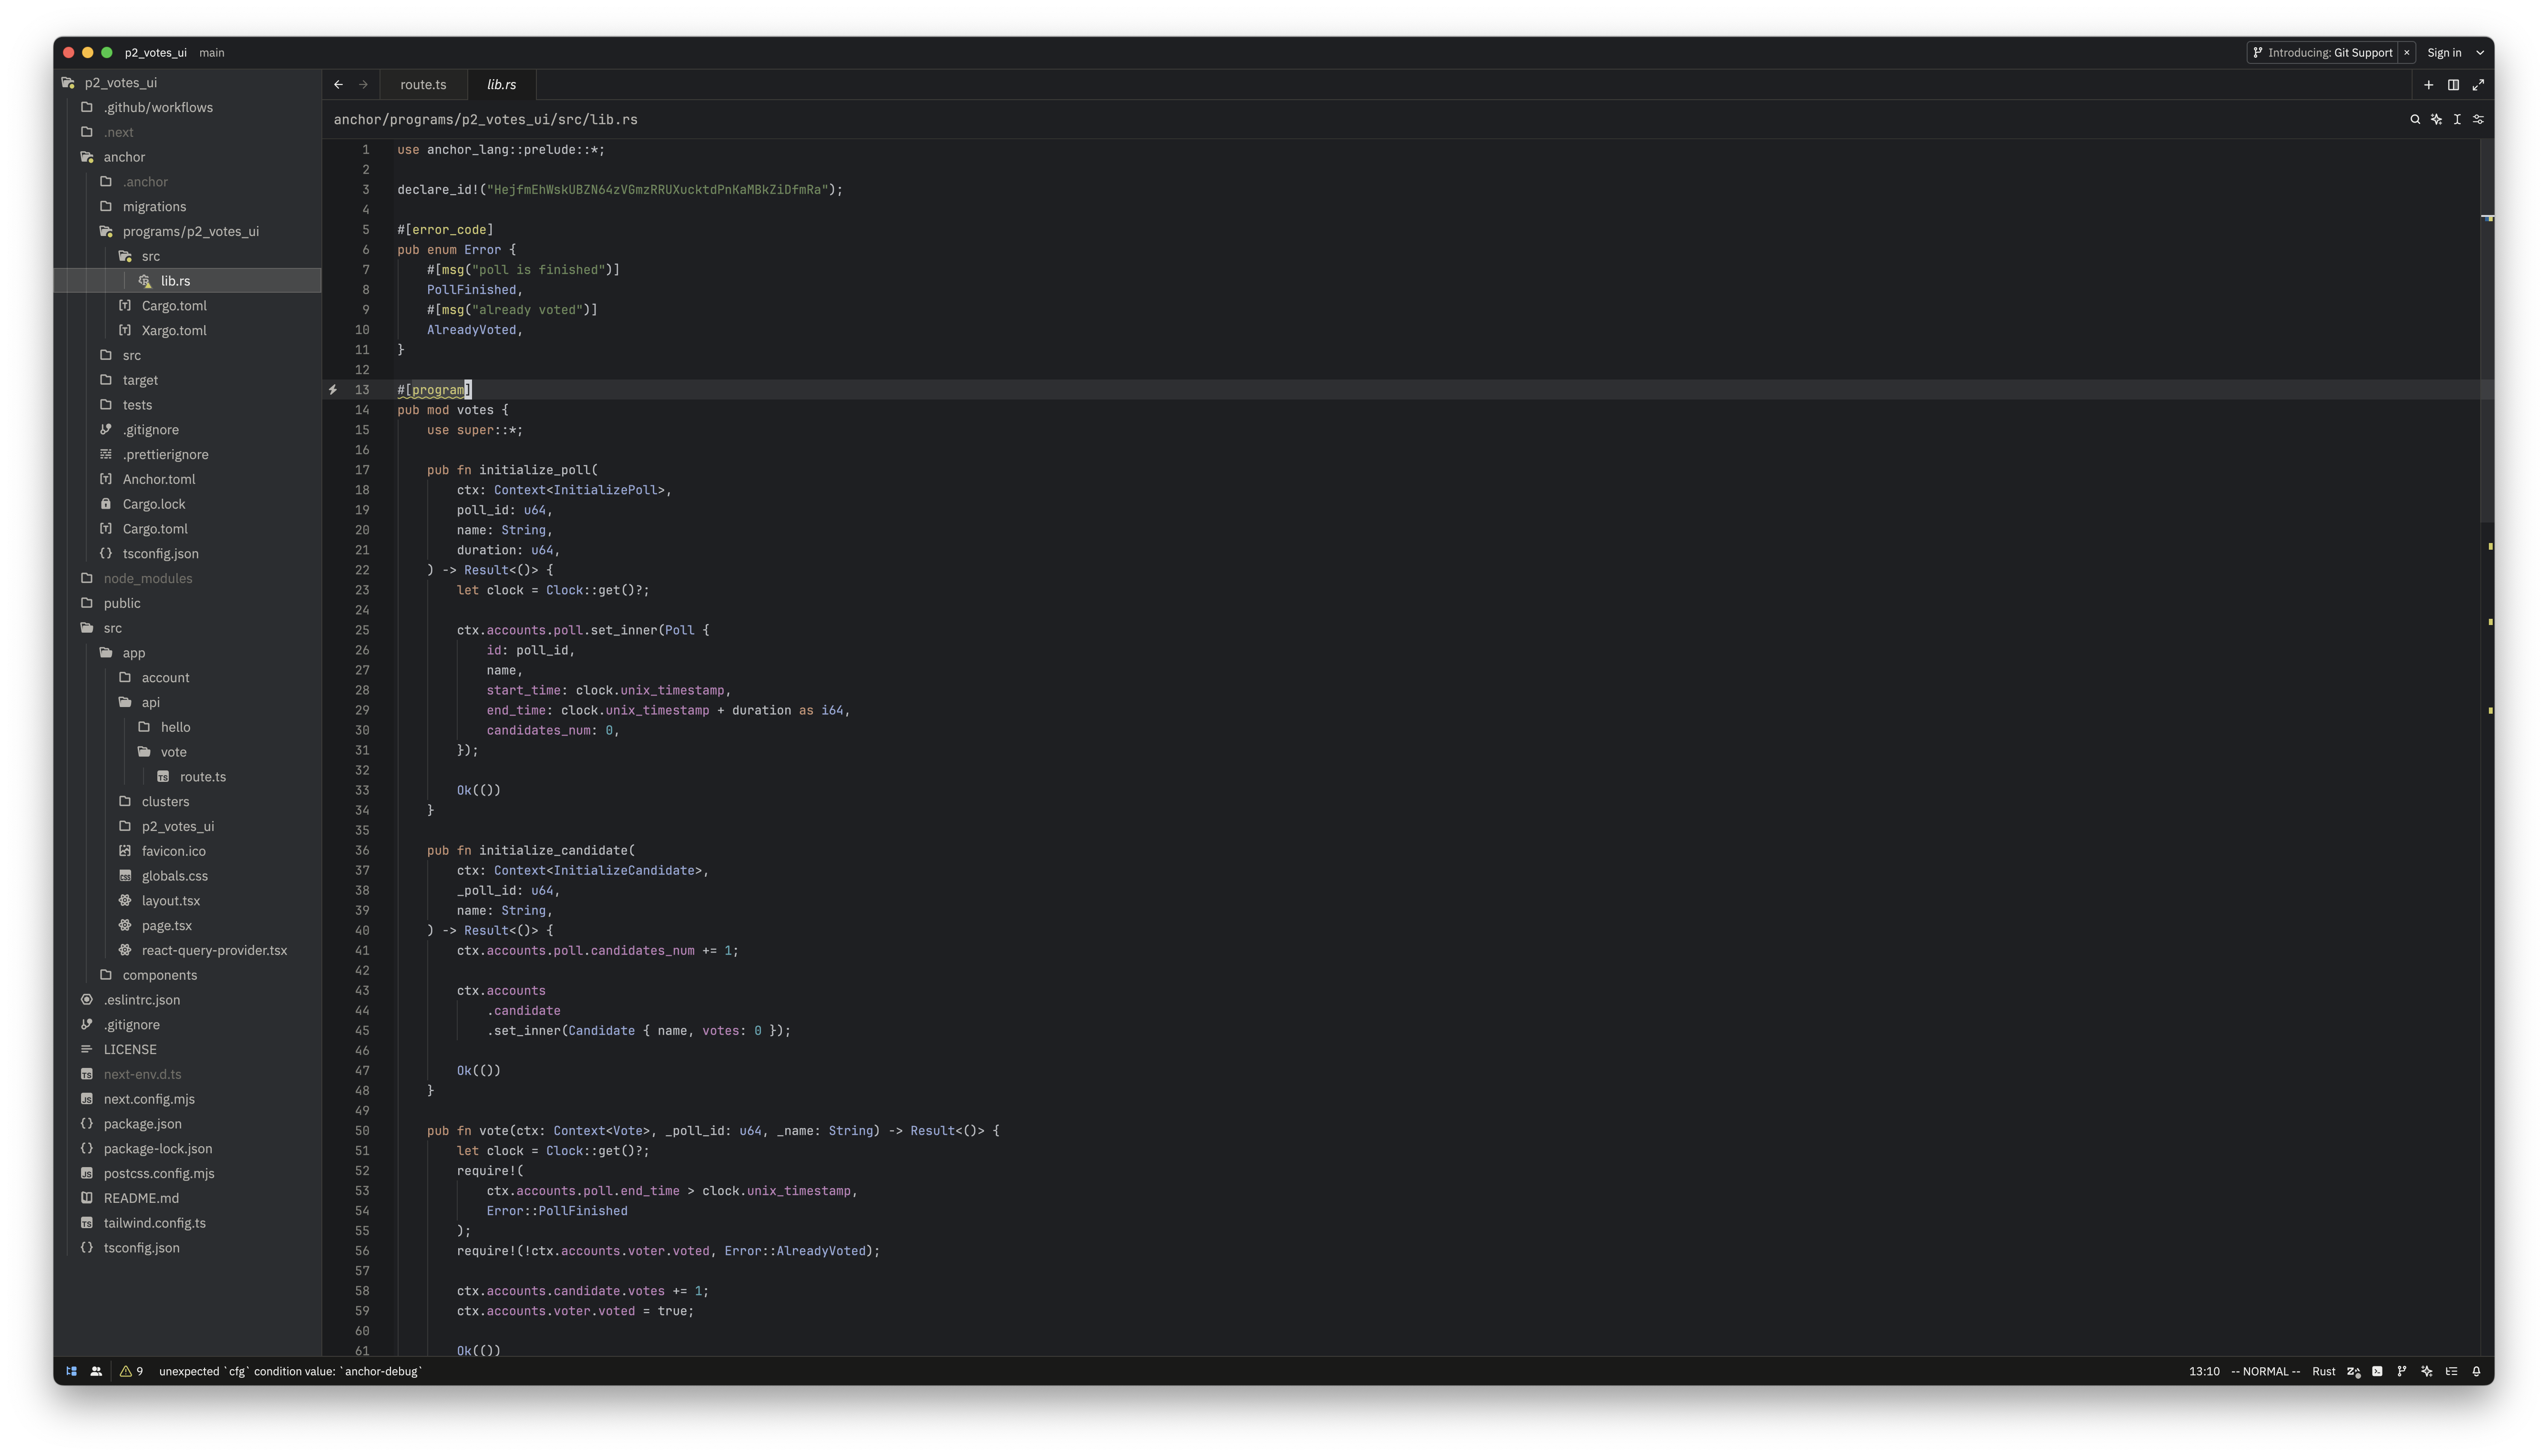This screenshot has width=2548, height=1456.
Task: Click the breadcrumb path anchor/programs/p2_votes_ui/src/lib.rs
Action: [485, 119]
